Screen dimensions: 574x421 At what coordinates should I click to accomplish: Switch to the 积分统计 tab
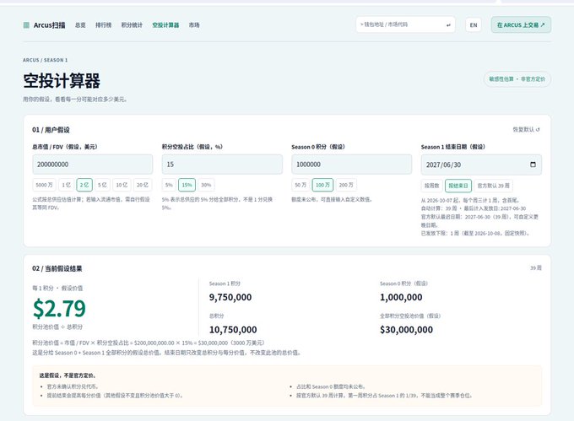(x=132, y=25)
